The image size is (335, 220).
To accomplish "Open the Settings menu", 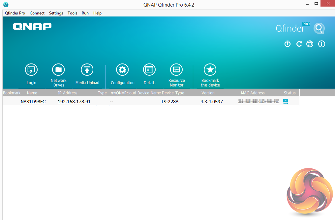I will [56, 13].
